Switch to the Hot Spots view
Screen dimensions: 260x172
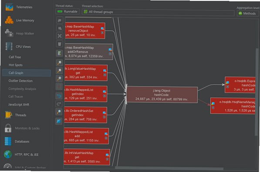point(16,65)
